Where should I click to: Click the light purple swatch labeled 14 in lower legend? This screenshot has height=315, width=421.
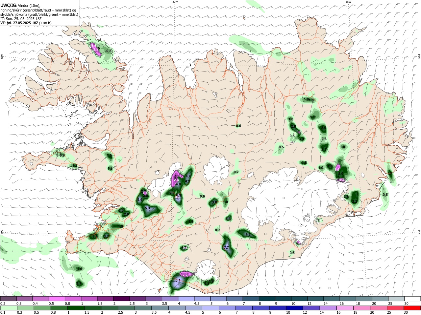click(x=328, y=308)
